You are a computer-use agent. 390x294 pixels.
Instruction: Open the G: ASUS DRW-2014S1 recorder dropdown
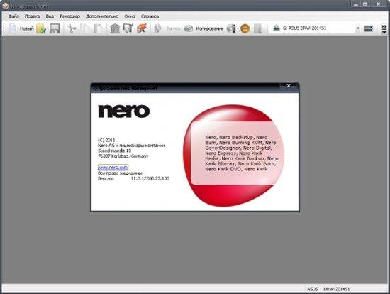click(x=358, y=28)
